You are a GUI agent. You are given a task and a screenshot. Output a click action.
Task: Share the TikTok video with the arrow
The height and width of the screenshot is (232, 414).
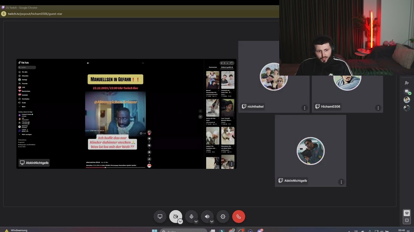point(149,159)
